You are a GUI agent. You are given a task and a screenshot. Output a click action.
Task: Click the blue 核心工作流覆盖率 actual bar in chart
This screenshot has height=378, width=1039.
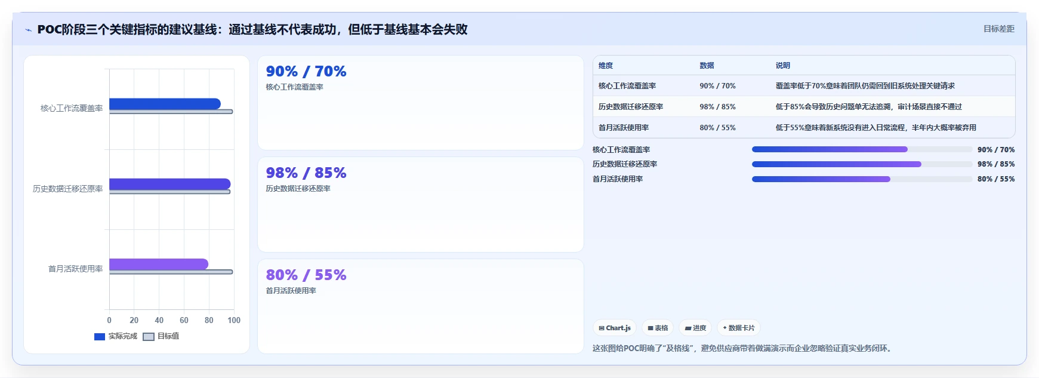(x=165, y=104)
